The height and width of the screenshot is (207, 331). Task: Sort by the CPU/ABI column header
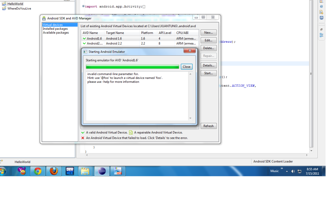(187, 33)
